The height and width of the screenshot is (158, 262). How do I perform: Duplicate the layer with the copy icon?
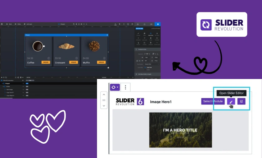point(74,24)
